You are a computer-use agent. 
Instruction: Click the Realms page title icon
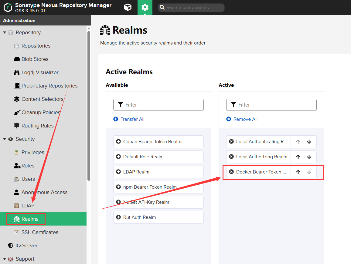(x=105, y=30)
